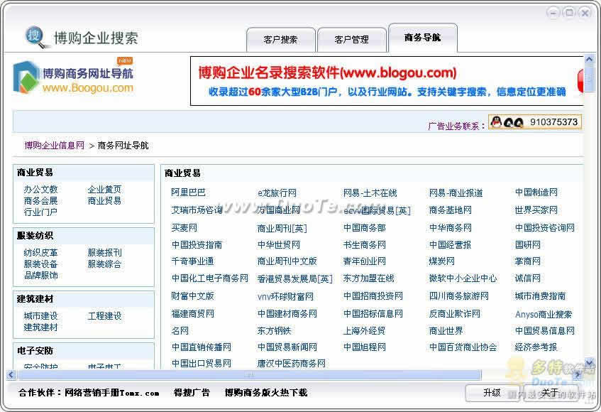Click the 博购商务网址导航 logo image
The image size is (601, 412).
73,77
